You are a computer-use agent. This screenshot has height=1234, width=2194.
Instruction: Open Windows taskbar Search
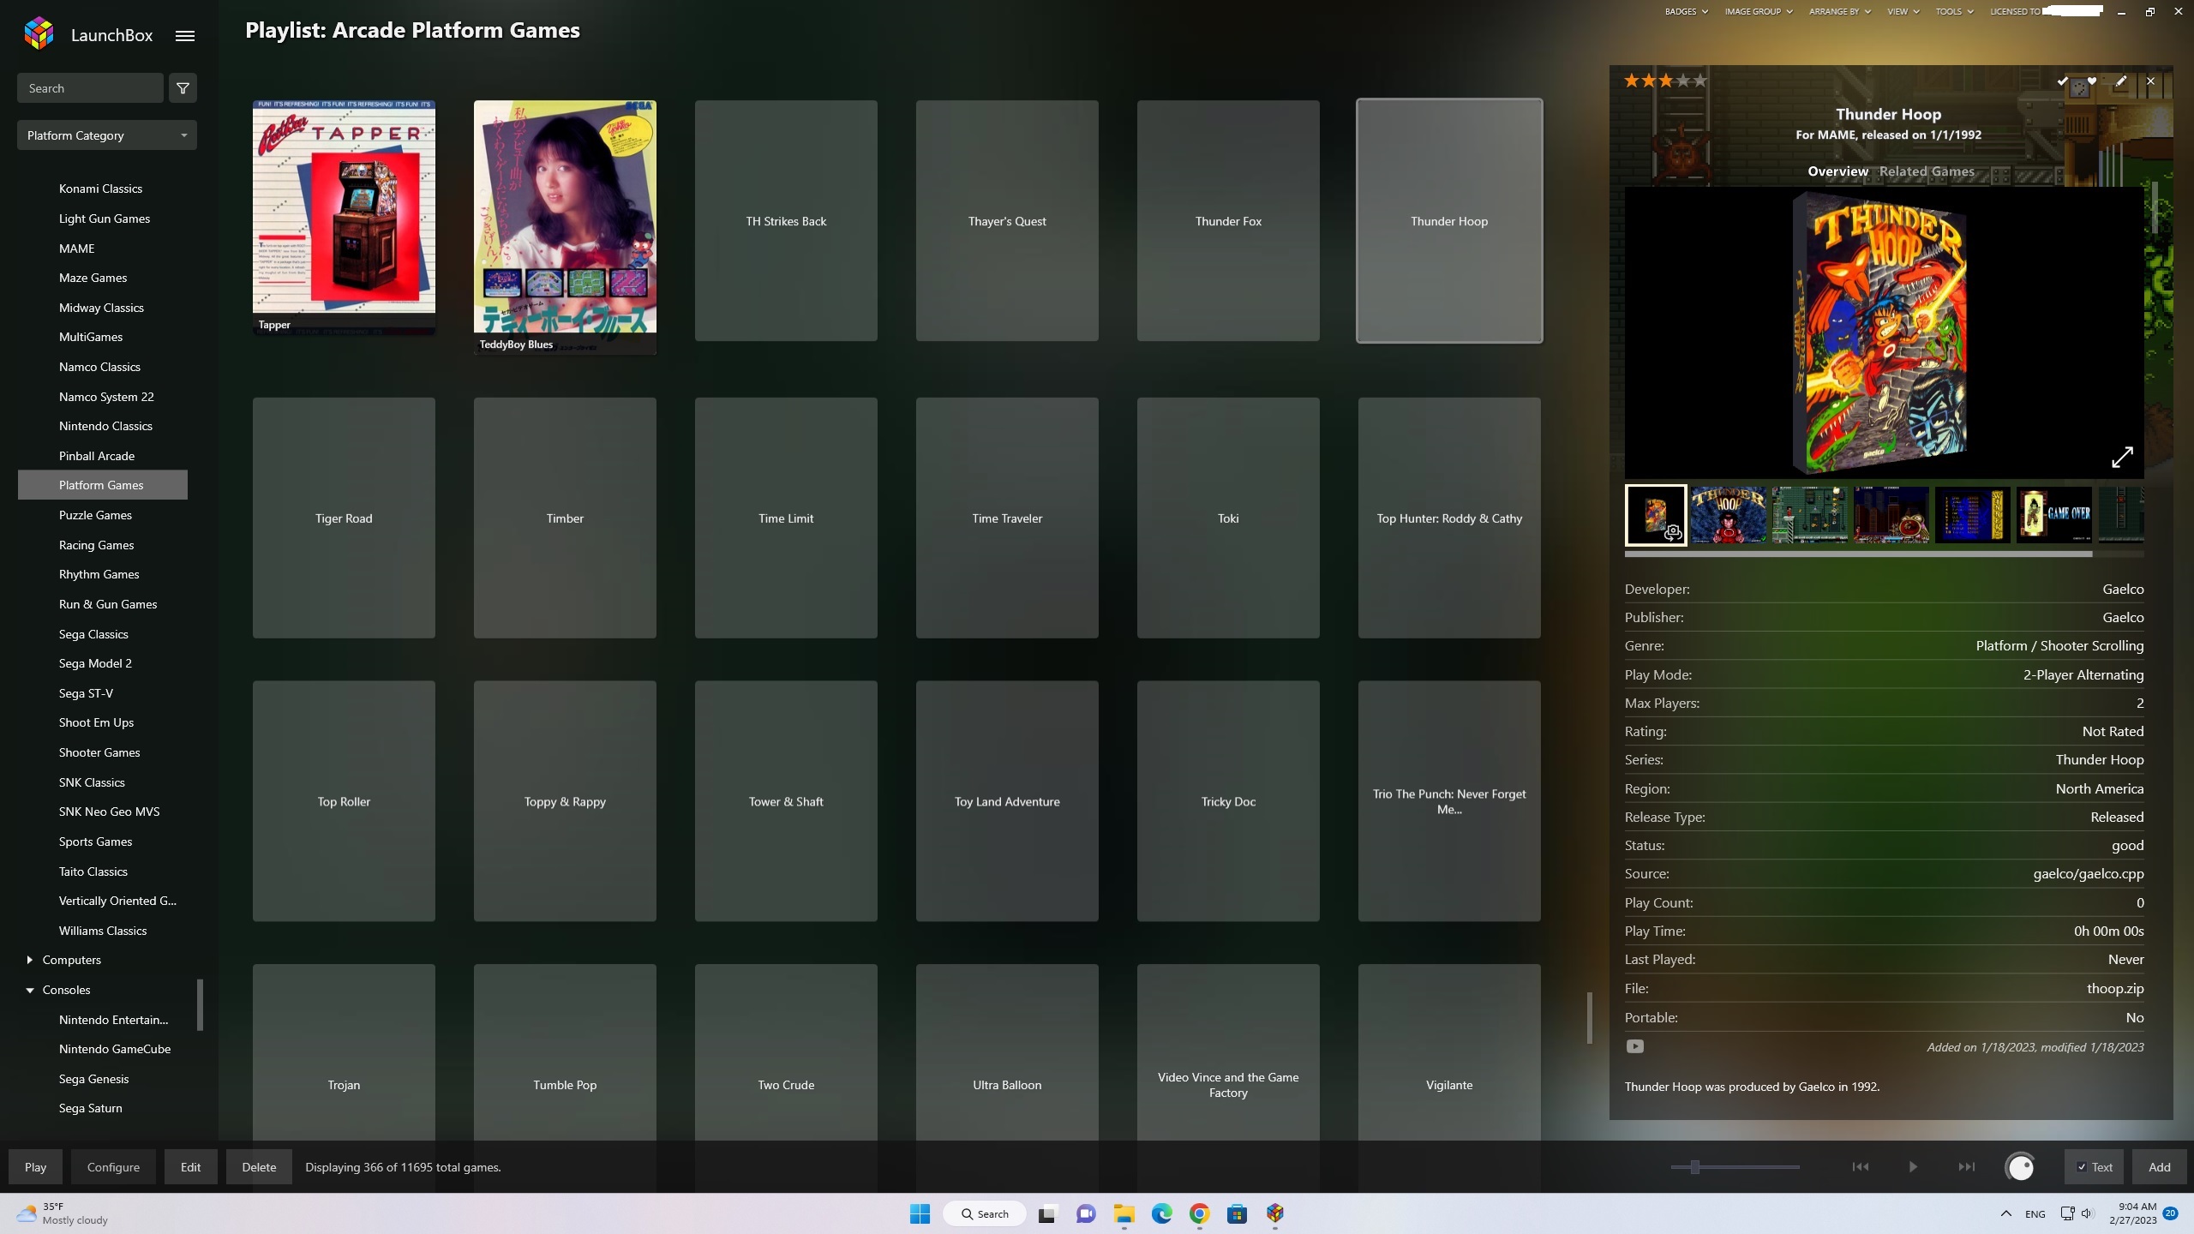[985, 1213]
